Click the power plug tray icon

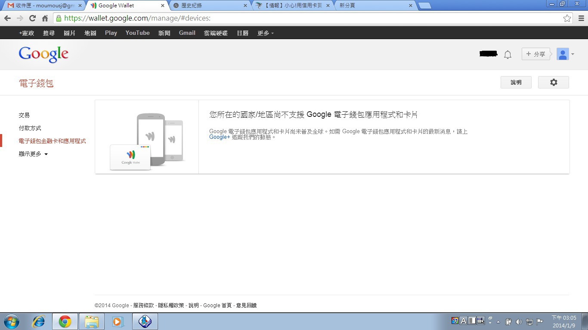(508, 321)
